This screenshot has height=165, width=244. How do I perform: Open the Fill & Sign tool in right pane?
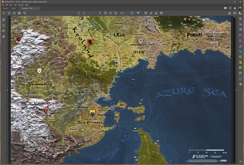pos(240,46)
